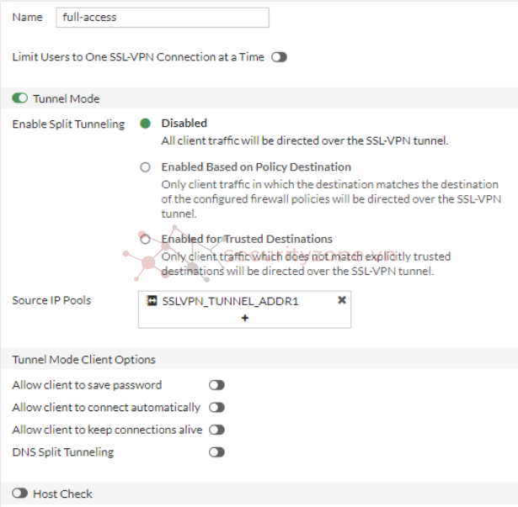The width and height of the screenshot is (518, 507).
Task: Enable the Host Check switch
Action: click(20, 494)
